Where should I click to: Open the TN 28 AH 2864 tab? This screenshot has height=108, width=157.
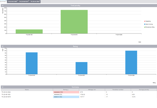[35, 2]
